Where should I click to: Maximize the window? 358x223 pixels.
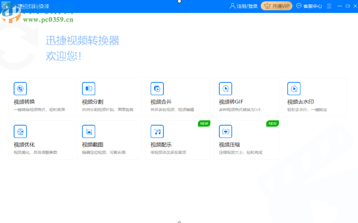click(x=347, y=6)
